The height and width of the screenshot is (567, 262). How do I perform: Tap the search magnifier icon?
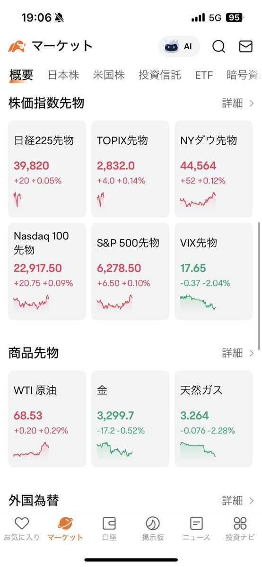[x=218, y=47]
